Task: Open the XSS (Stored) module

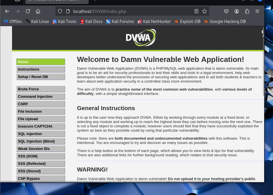Action: click(x=41, y=171)
